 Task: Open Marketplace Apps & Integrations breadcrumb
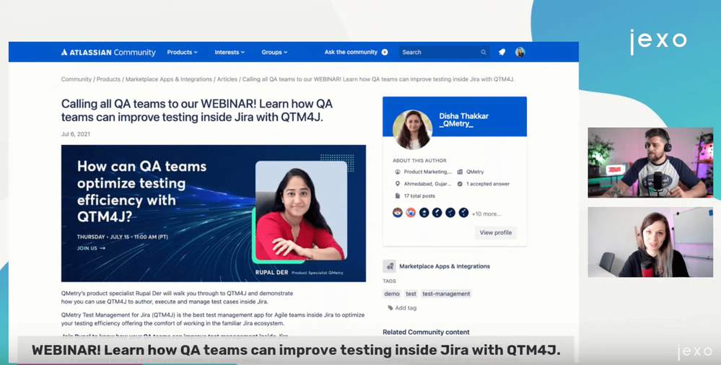point(169,79)
